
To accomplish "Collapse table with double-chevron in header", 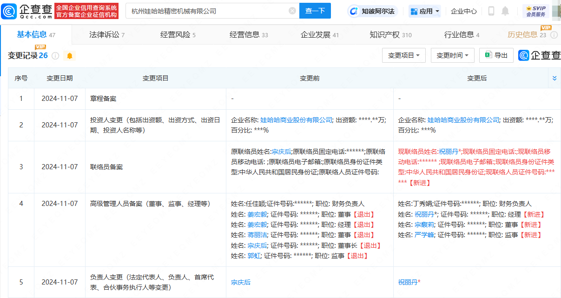I will point(554,78).
